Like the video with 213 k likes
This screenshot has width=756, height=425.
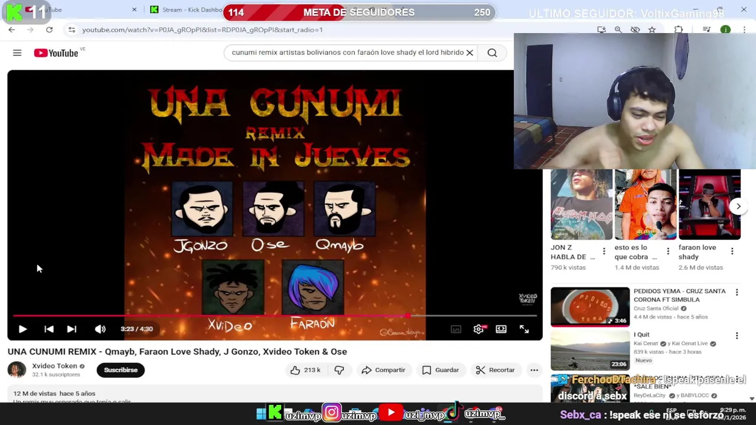tap(305, 370)
